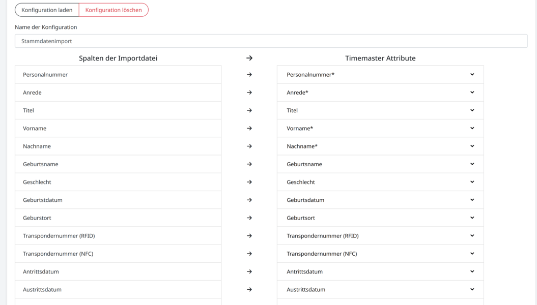The image size is (537, 305).
Task: Open the Personalnummer* attribute dropdown
Action: [380, 75]
